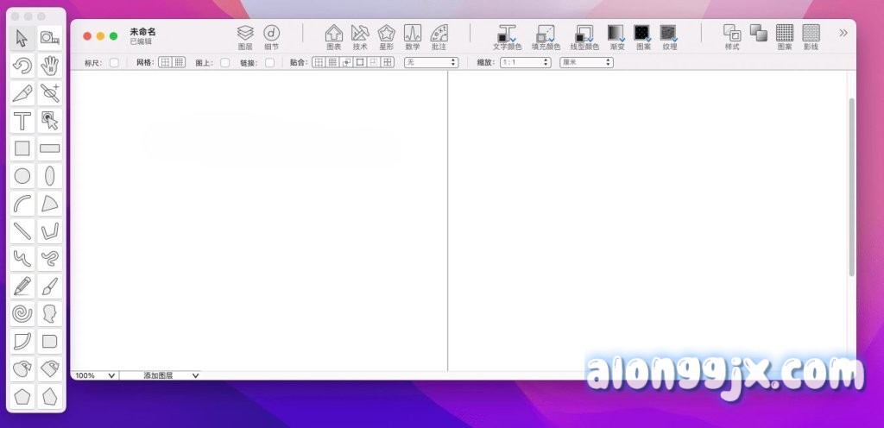Click the overlapping squares arrange icon
The image size is (884, 428).
[x=758, y=33]
